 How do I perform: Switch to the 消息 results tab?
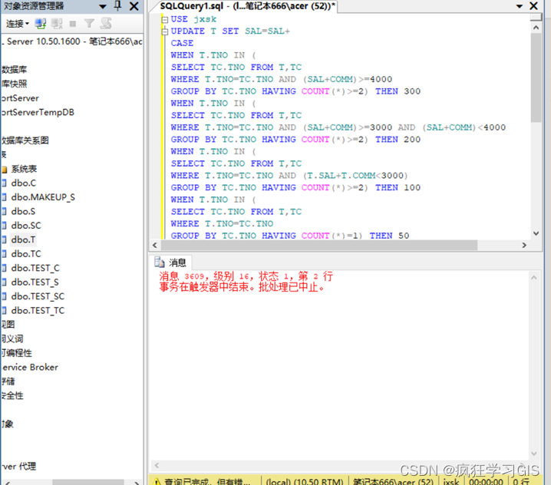tap(171, 262)
